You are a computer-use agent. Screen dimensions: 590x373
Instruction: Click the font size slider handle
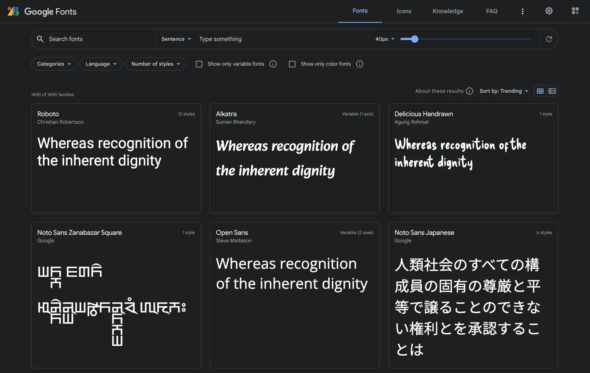[x=415, y=39]
